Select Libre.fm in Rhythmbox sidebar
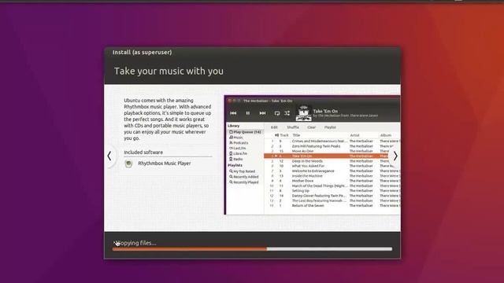Screen dimensions: 504x283 tap(238, 154)
